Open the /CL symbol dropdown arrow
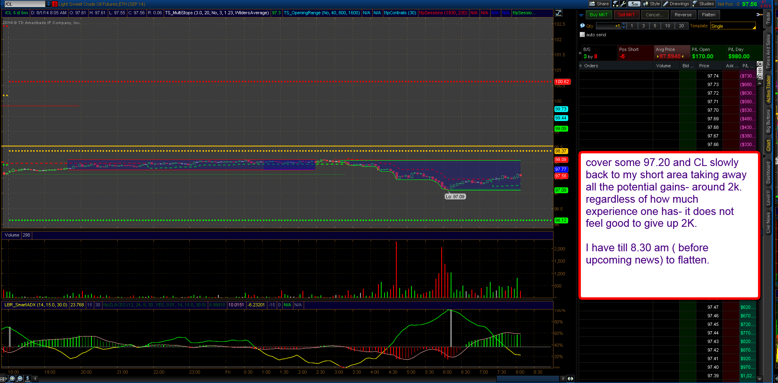This screenshot has height=383, width=778. pyautogui.click(x=49, y=4)
